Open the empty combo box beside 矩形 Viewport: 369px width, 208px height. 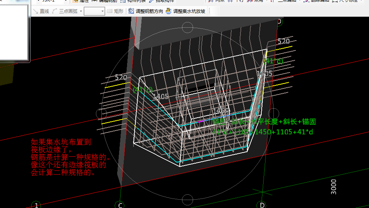point(94,11)
